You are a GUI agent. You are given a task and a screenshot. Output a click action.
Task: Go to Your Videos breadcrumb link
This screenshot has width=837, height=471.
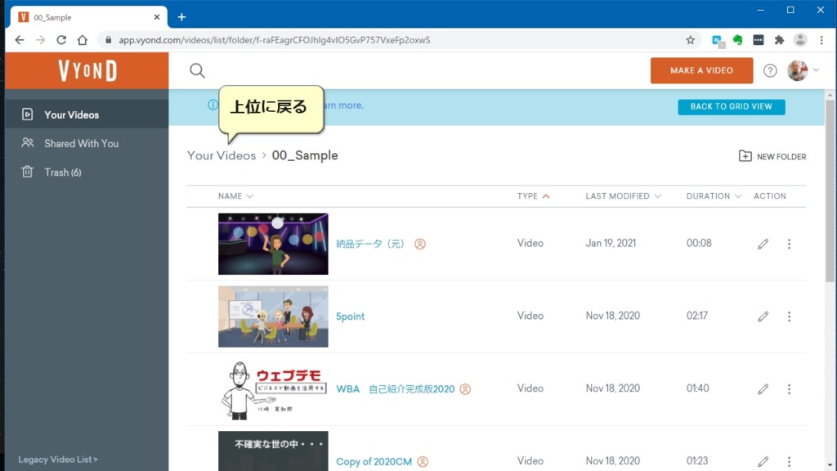coord(222,155)
